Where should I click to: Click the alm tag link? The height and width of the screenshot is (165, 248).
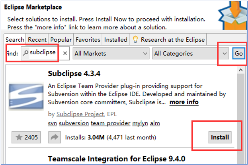click(155, 123)
